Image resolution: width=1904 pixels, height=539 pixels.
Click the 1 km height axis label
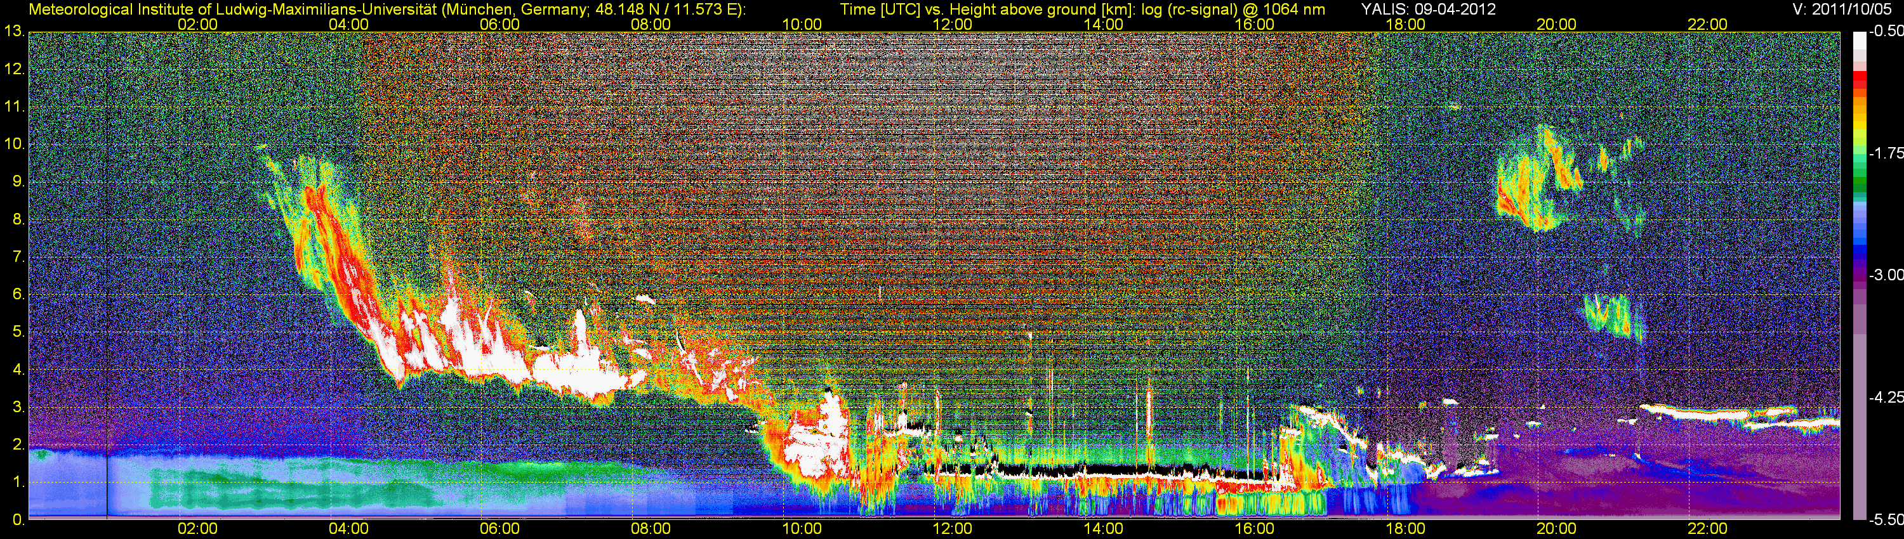tap(18, 482)
